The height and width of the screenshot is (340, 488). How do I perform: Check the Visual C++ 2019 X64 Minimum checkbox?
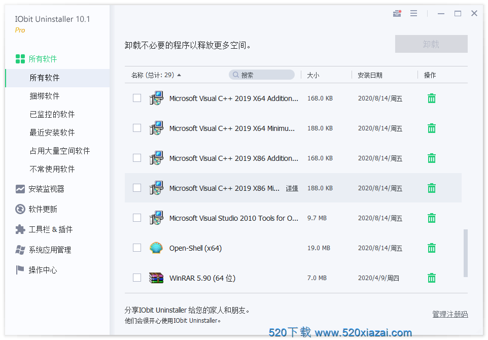(x=137, y=128)
